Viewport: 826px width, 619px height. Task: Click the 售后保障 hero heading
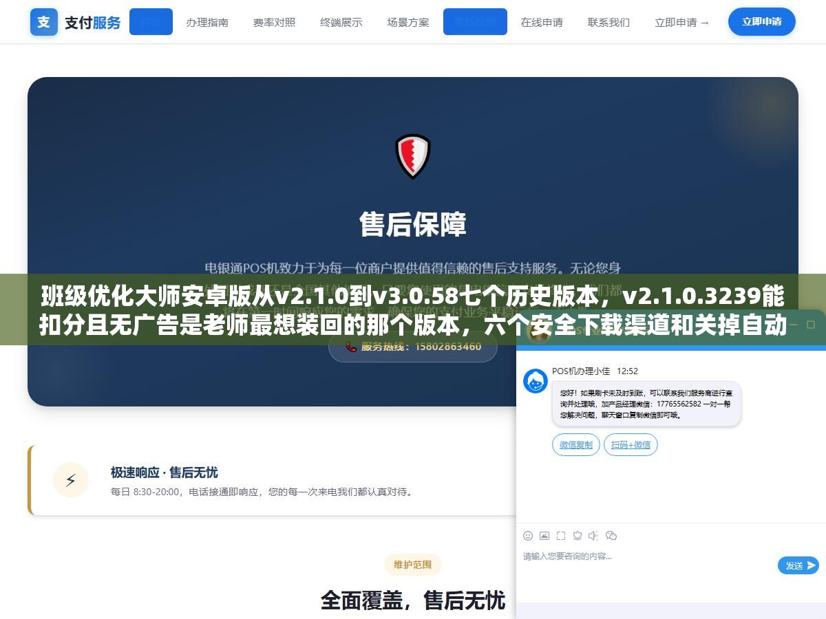(x=413, y=224)
